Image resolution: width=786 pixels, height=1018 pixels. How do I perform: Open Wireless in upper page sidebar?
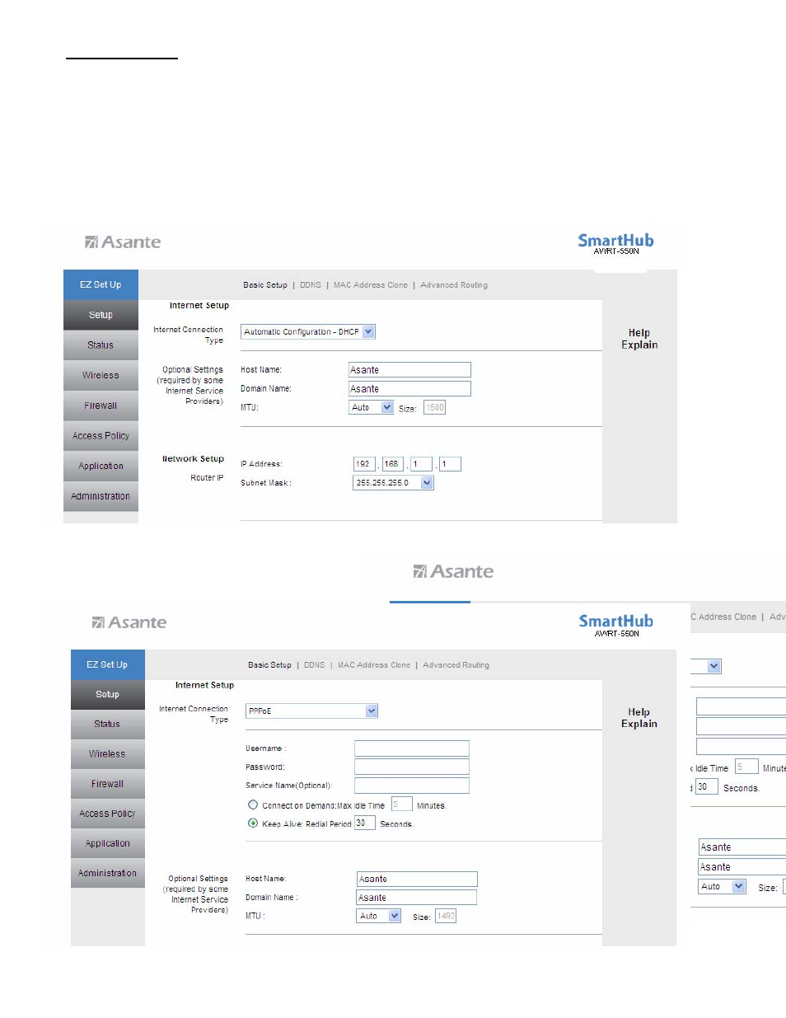tap(101, 375)
